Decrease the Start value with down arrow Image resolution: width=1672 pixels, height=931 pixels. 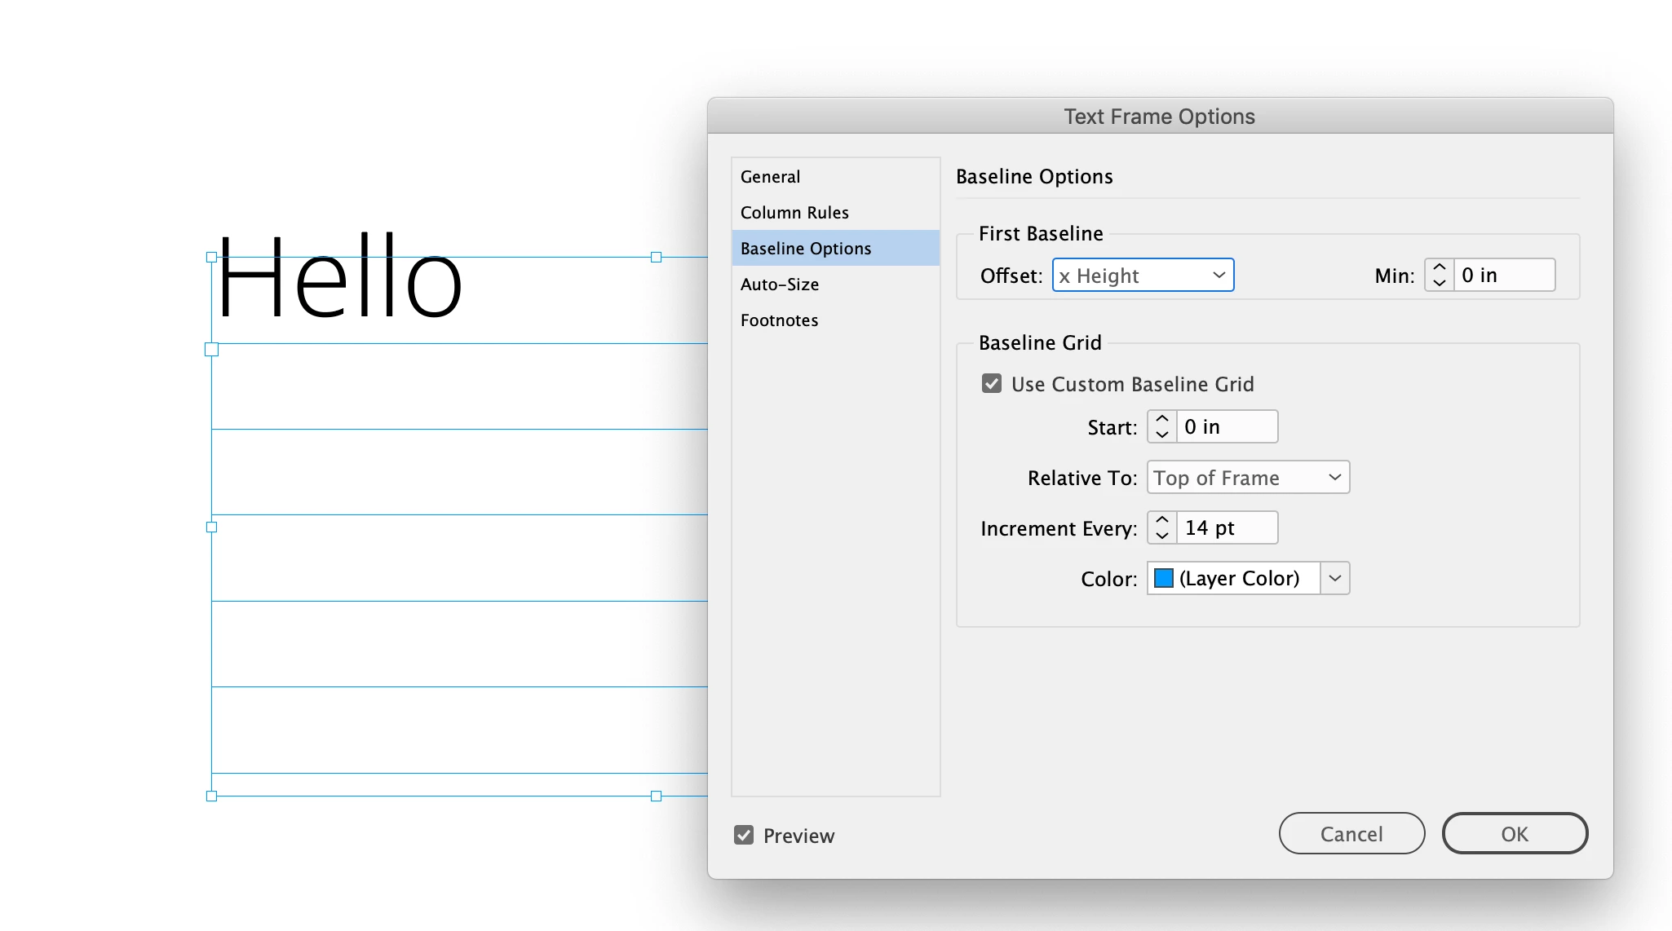(x=1161, y=434)
